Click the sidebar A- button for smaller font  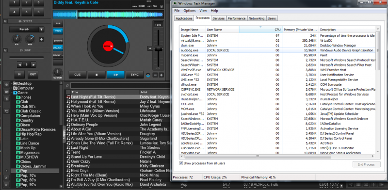(6, 184)
